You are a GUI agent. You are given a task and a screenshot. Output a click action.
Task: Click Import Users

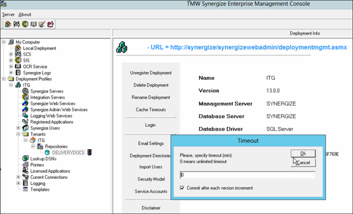point(151,167)
